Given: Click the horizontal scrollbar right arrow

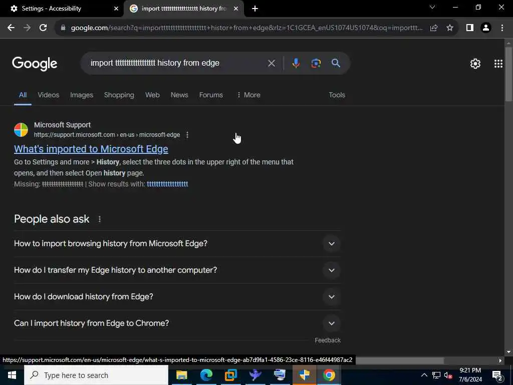Looking at the screenshot, I should click(x=500, y=360).
